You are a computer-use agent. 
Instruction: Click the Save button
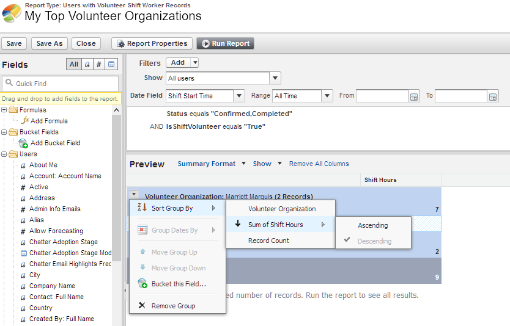click(14, 43)
